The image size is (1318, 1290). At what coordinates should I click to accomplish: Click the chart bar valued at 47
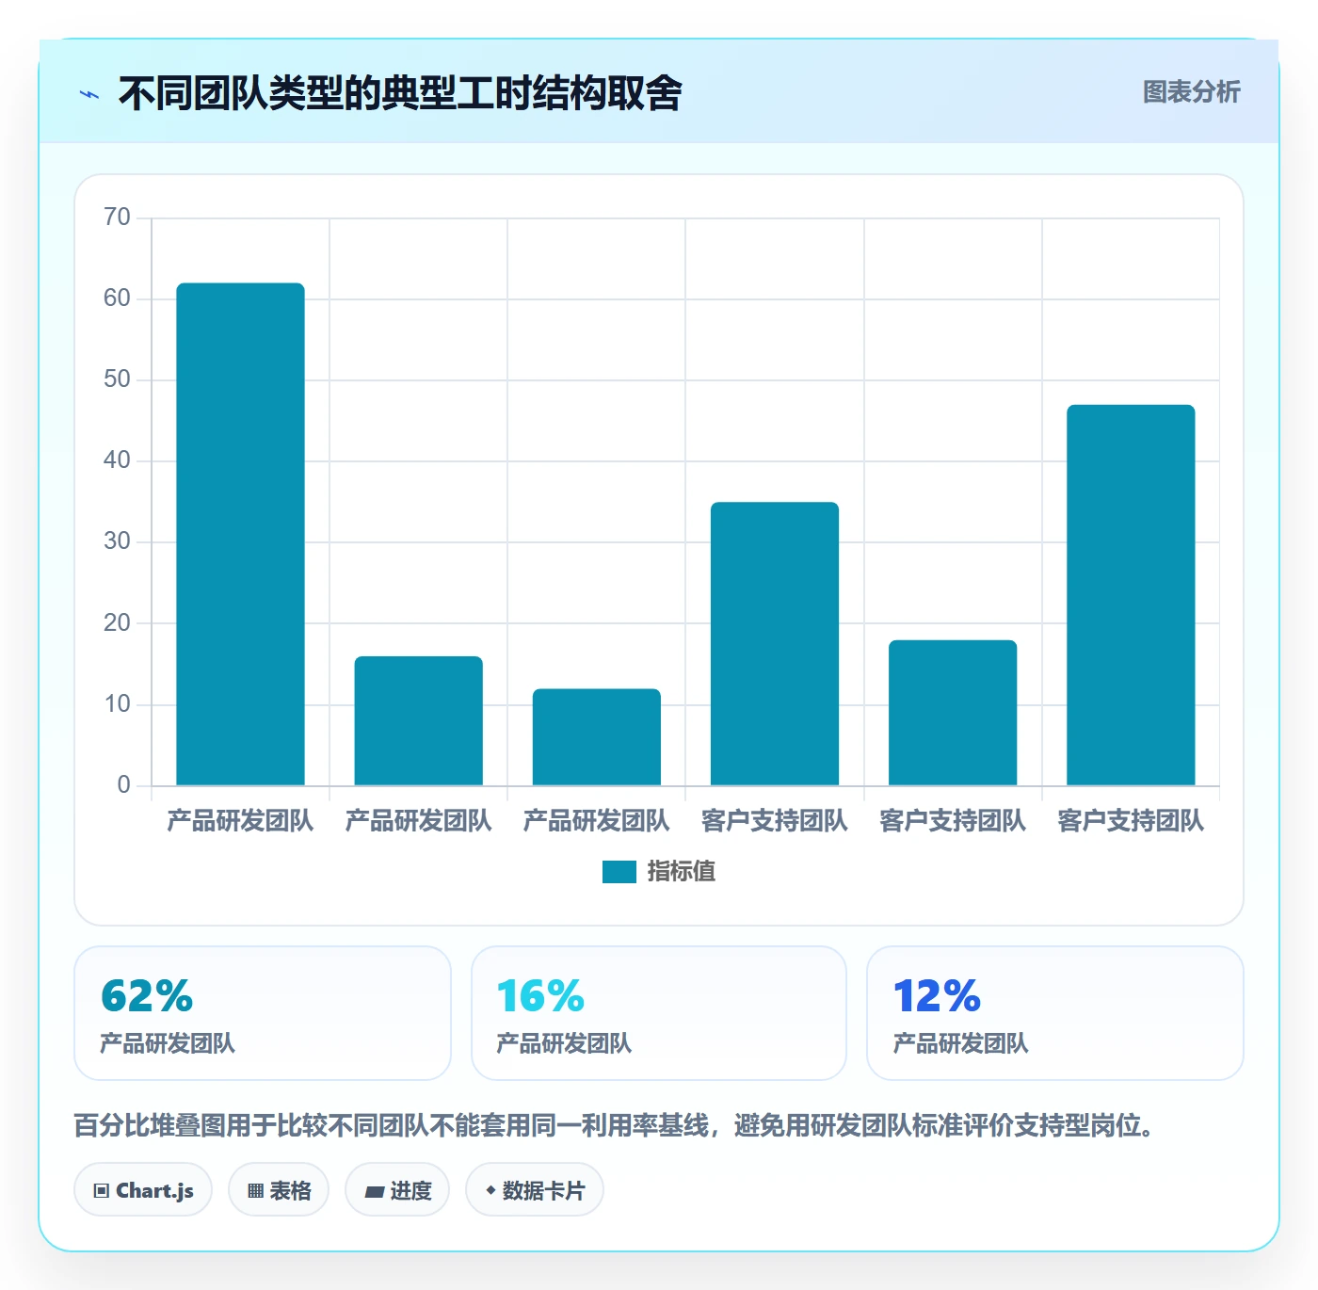[x=1130, y=595]
